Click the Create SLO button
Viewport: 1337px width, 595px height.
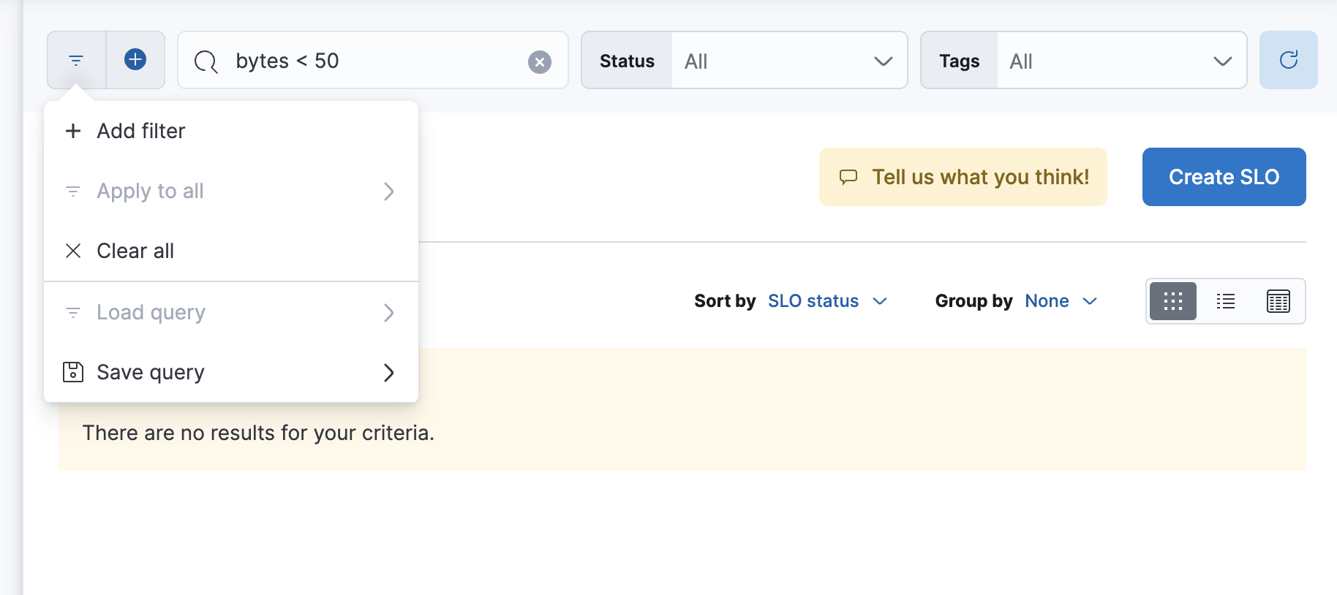pyautogui.click(x=1224, y=177)
